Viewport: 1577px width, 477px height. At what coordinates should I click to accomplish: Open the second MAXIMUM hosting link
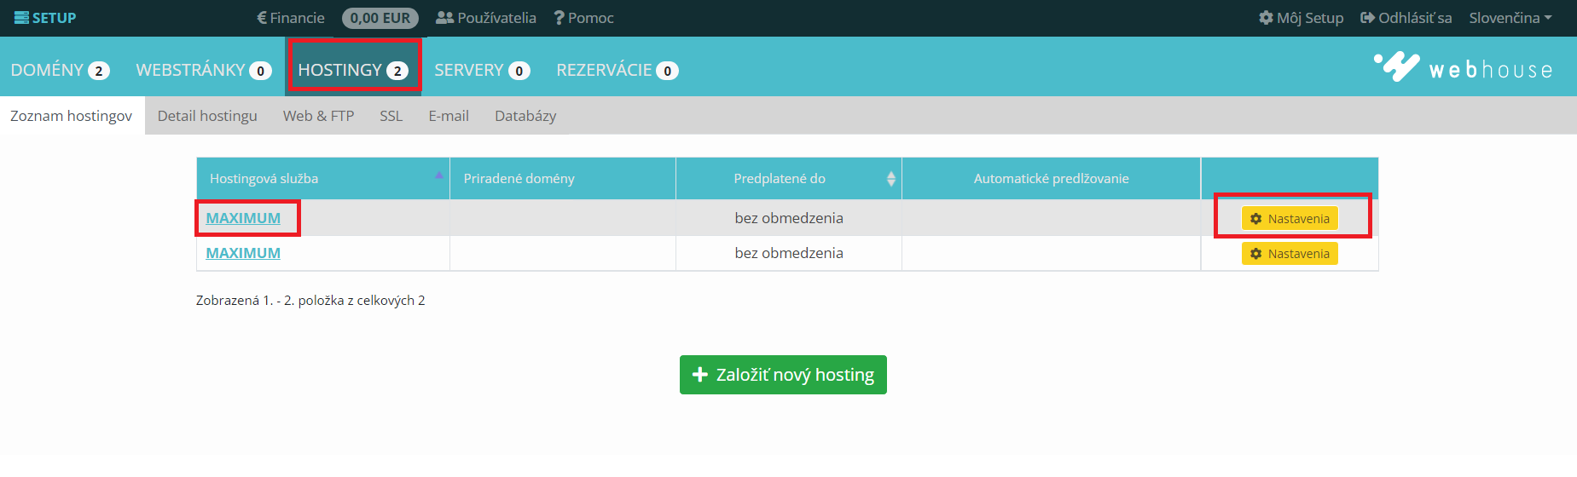pos(243,253)
